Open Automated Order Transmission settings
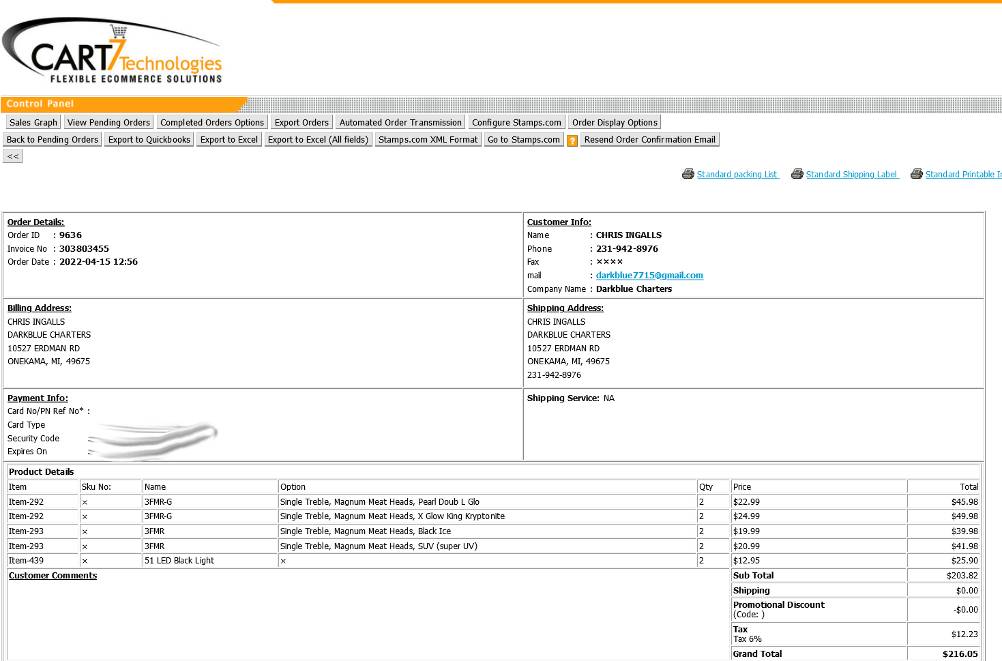 400,122
